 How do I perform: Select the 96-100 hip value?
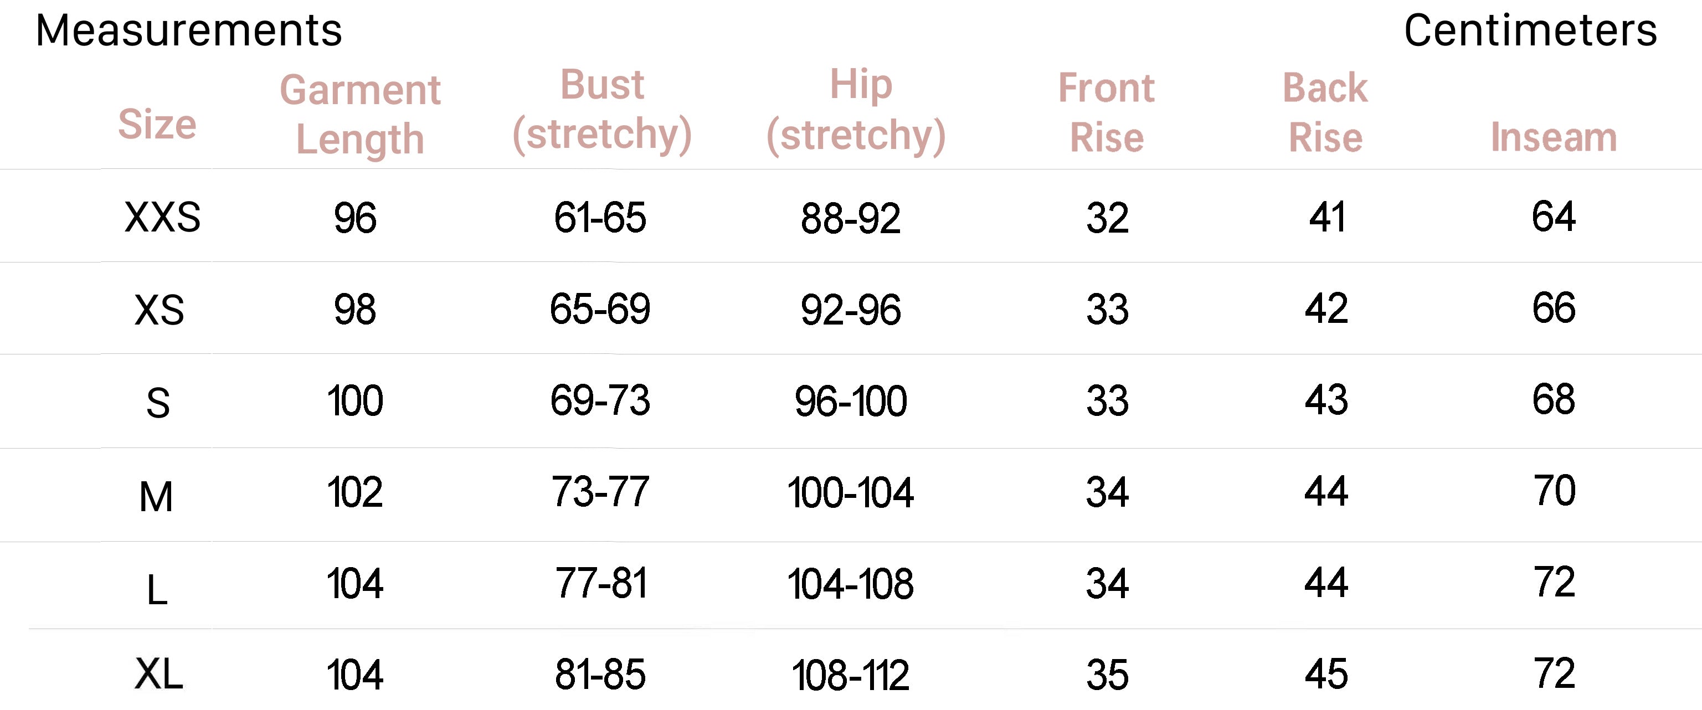pos(850,401)
